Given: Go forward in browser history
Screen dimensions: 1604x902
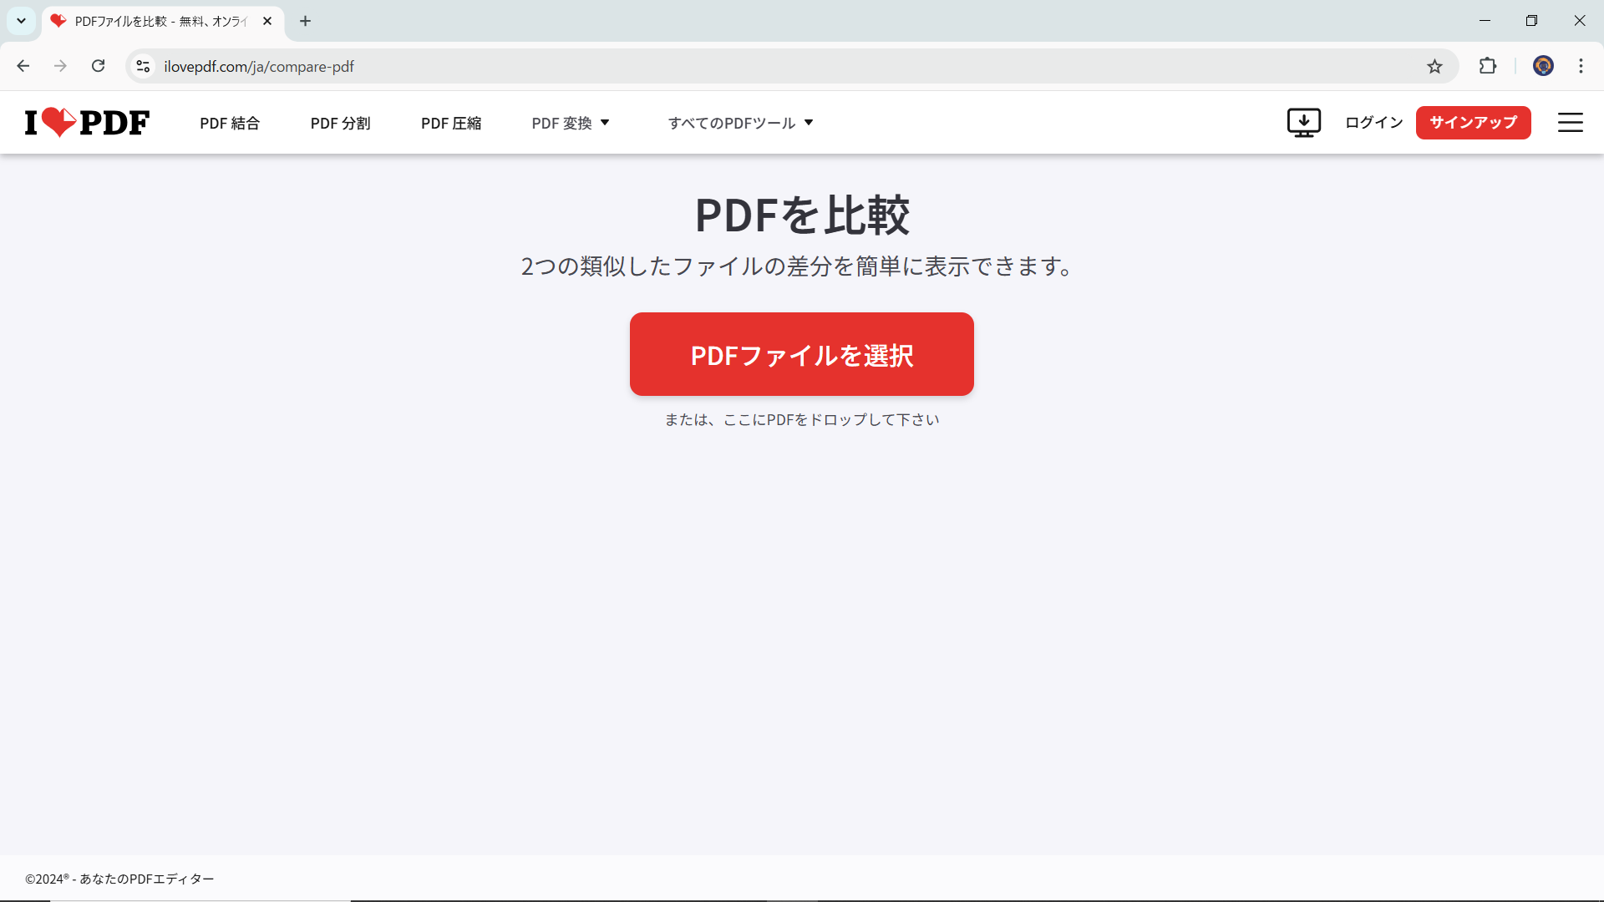Looking at the screenshot, I should 60,66.
